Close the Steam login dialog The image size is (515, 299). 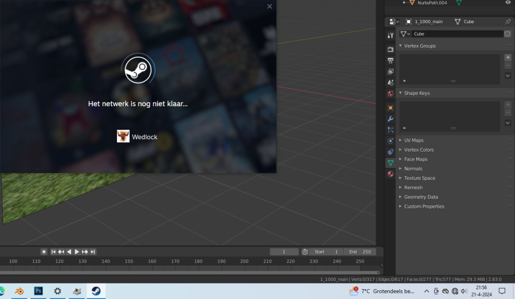[x=270, y=6]
